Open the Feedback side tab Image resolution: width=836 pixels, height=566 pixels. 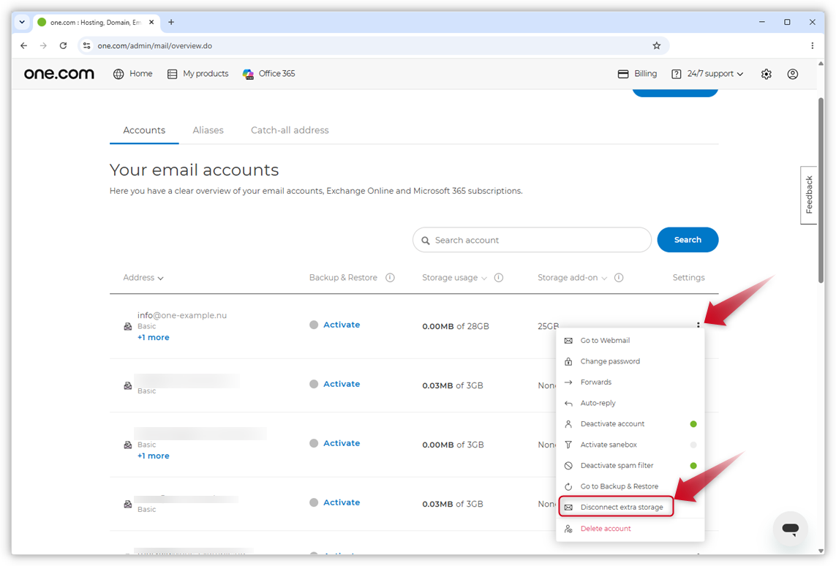pyautogui.click(x=809, y=195)
